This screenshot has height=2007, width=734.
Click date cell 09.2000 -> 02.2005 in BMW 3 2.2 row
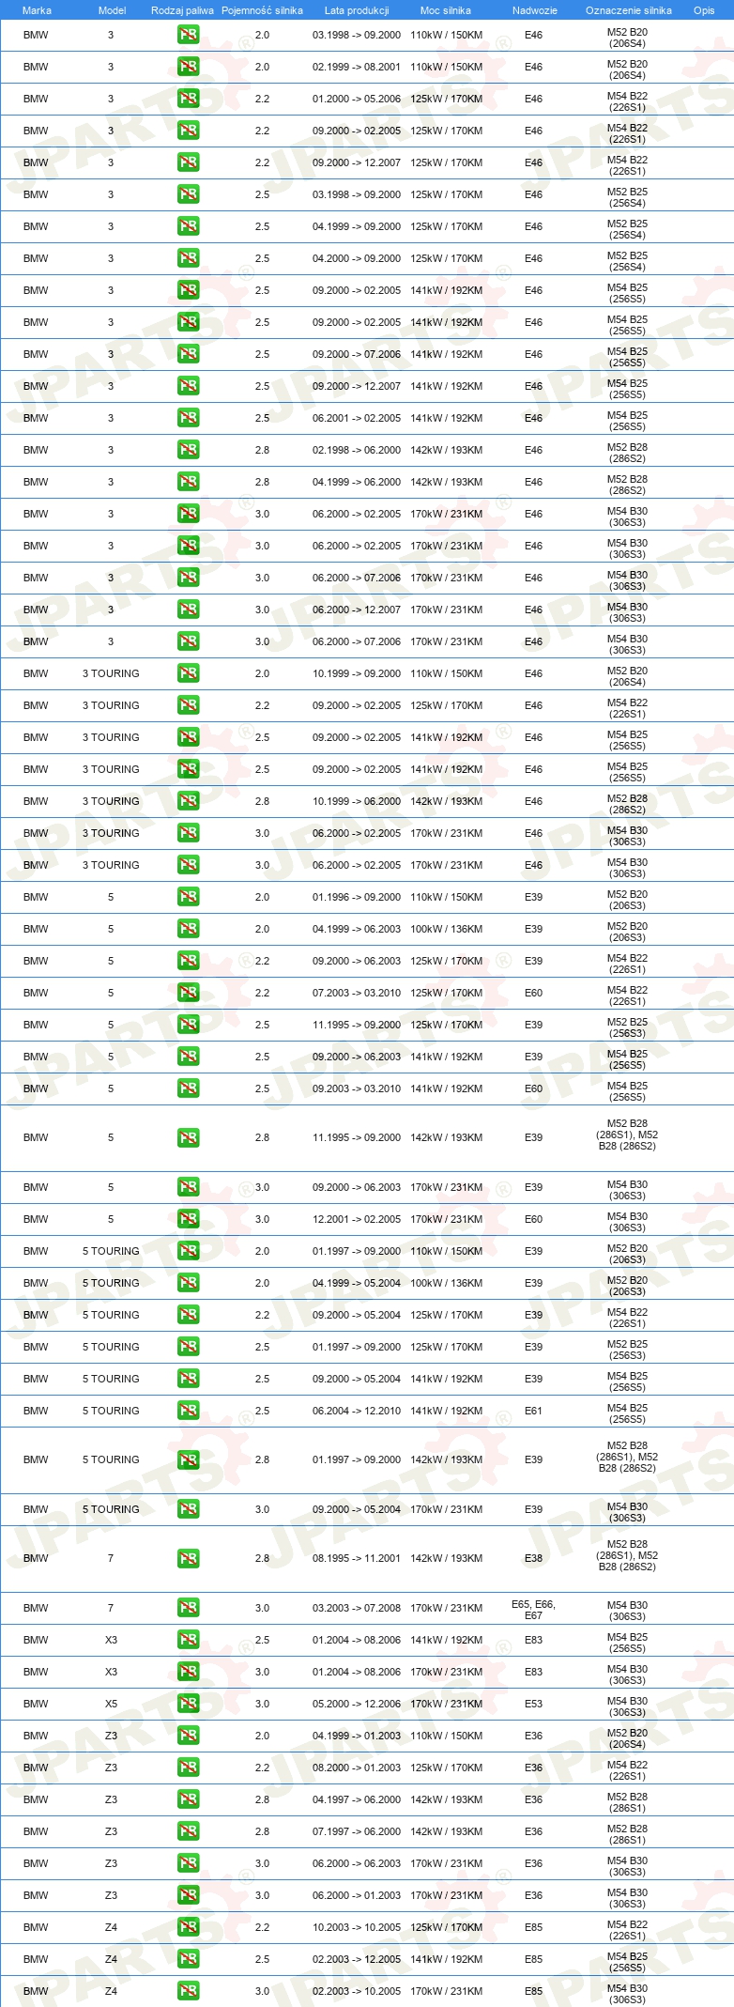click(357, 131)
